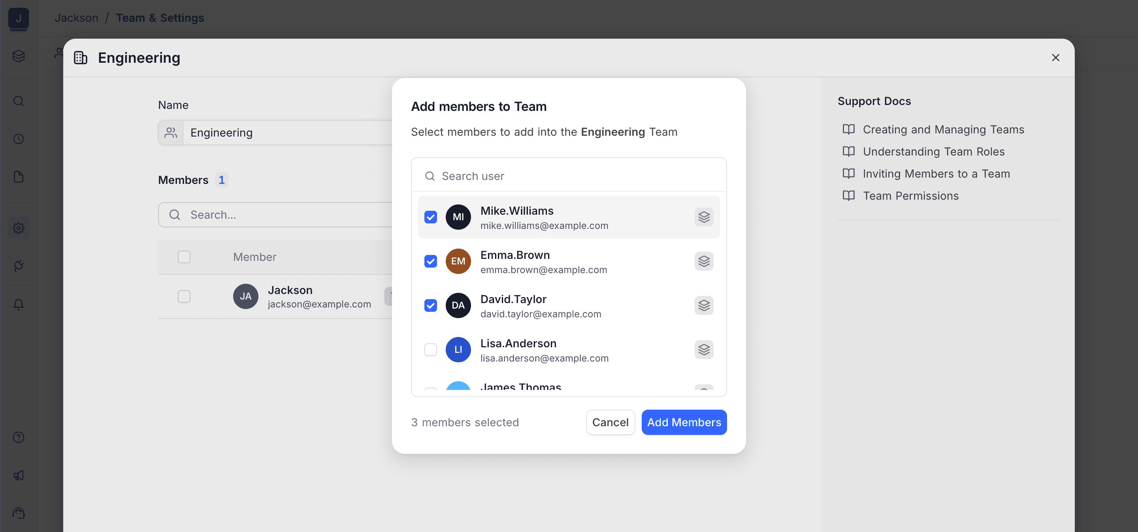The image size is (1138, 532).
Task: Click the layers icon beside Emma.Brown
Action: tap(704, 261)
